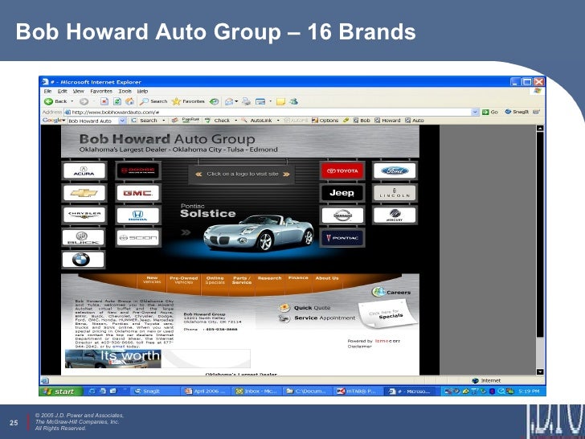Open the Tools menu
The width and height of the screenshot is (585, 439).
(x=125, y=91)
